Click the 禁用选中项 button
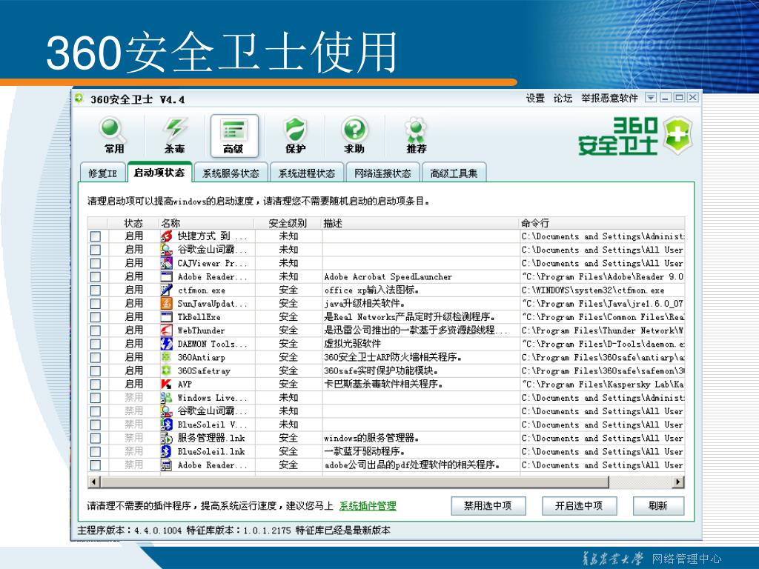This screenshot has width=759, height=569. (x=488, y=505)
